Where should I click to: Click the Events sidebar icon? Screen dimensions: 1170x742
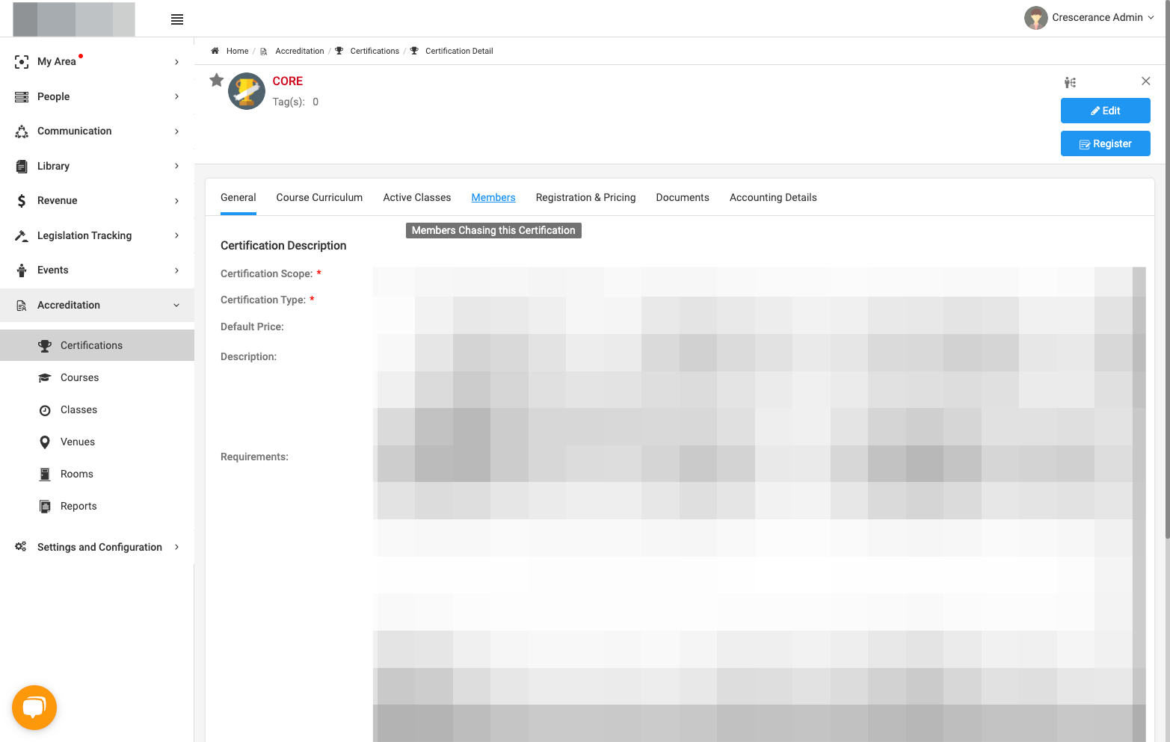(x=22, y=270)
